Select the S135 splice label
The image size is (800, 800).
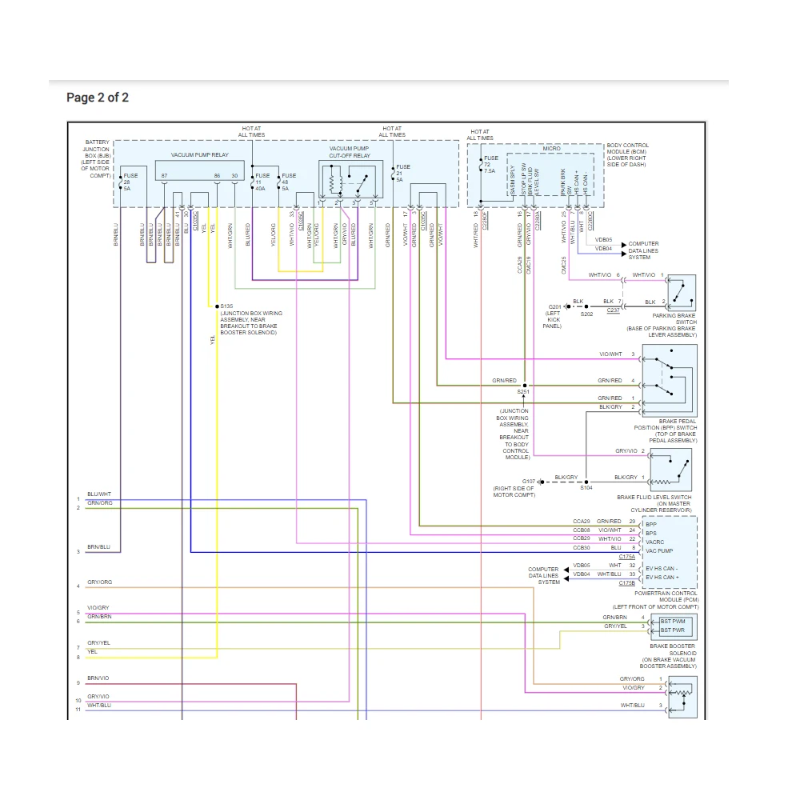(226, 306)
